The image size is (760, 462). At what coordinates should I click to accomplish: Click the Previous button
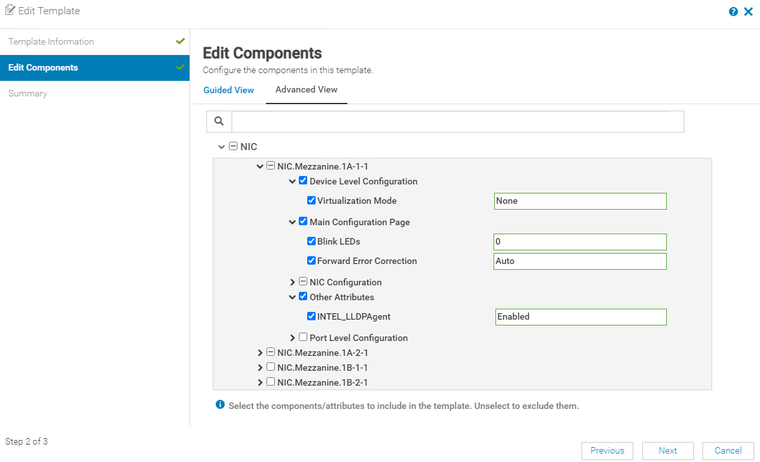pyautogui.click(x=607, y=450)
